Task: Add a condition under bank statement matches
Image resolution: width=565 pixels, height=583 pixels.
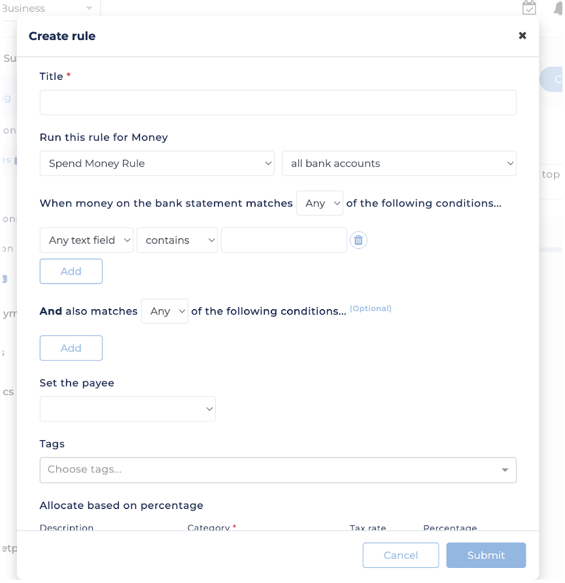Action: [x=71, y=271]
